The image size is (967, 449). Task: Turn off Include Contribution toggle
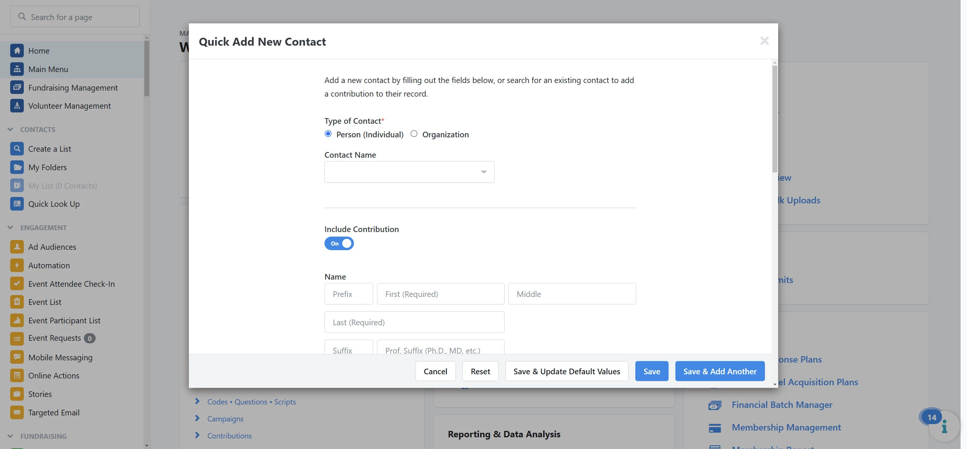coord(339,243)
